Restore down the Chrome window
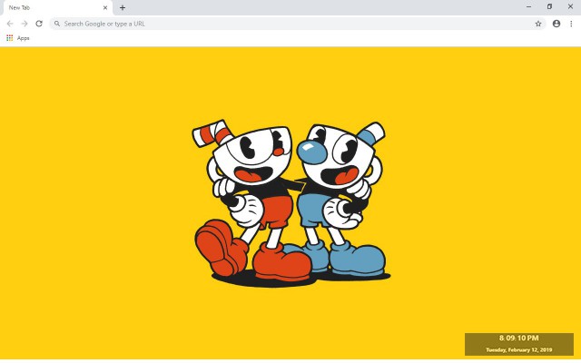Screen dimensions: 581x363 549,6
